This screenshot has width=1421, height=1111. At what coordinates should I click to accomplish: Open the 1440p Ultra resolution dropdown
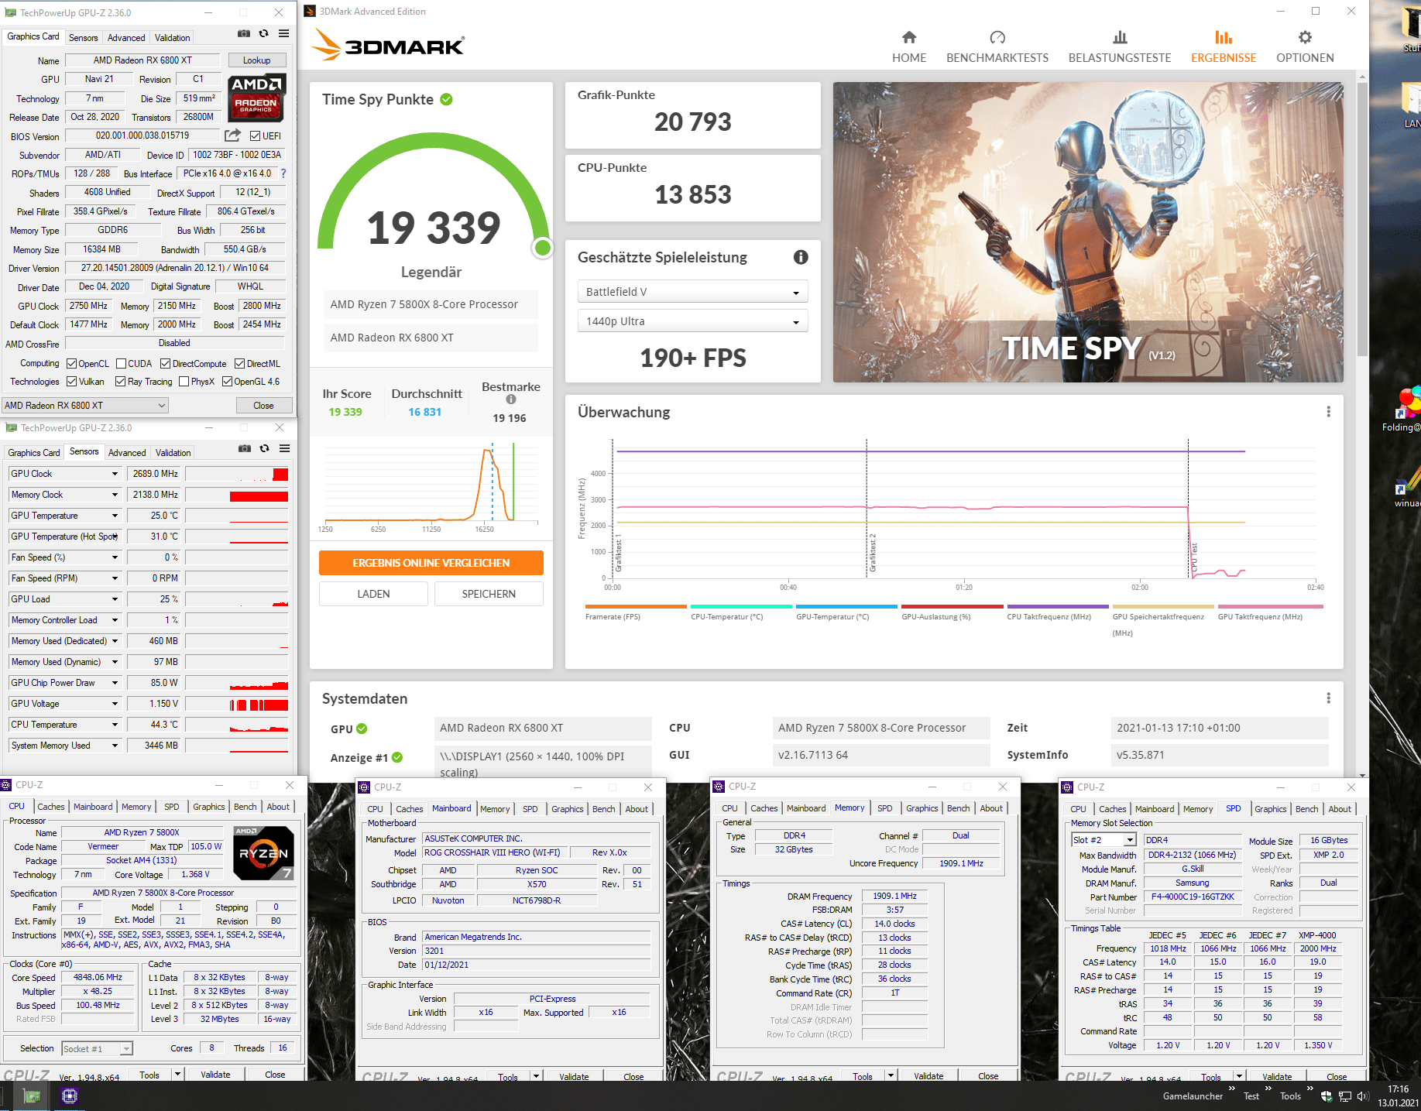692,321
